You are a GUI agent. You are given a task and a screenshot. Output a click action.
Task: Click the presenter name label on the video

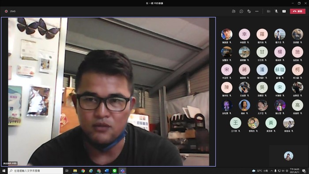pyautogui.click(x=10, y=163)
